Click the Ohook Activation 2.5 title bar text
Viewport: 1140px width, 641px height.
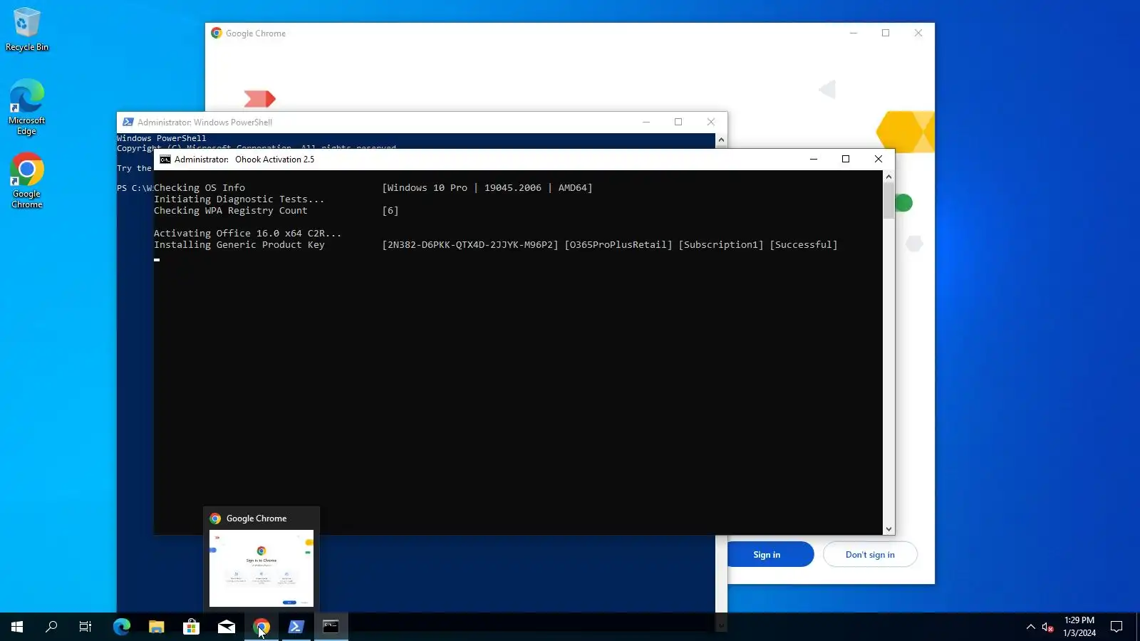coord(275,160)
